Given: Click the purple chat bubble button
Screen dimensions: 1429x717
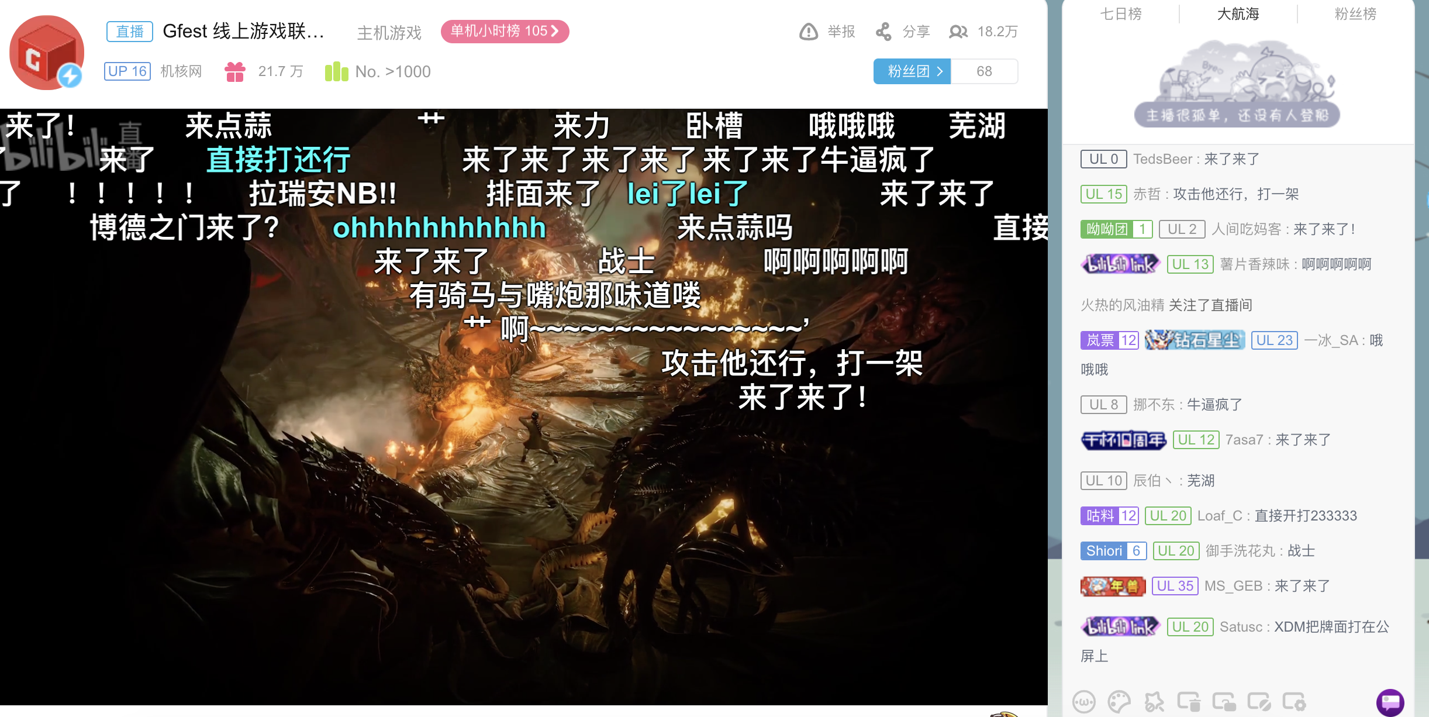Looking at the screenshot, I should coord(1390,702).
